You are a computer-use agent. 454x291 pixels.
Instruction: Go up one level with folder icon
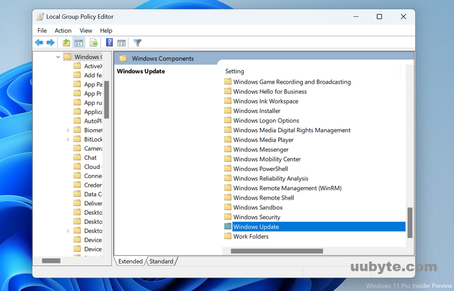(66, 43)
